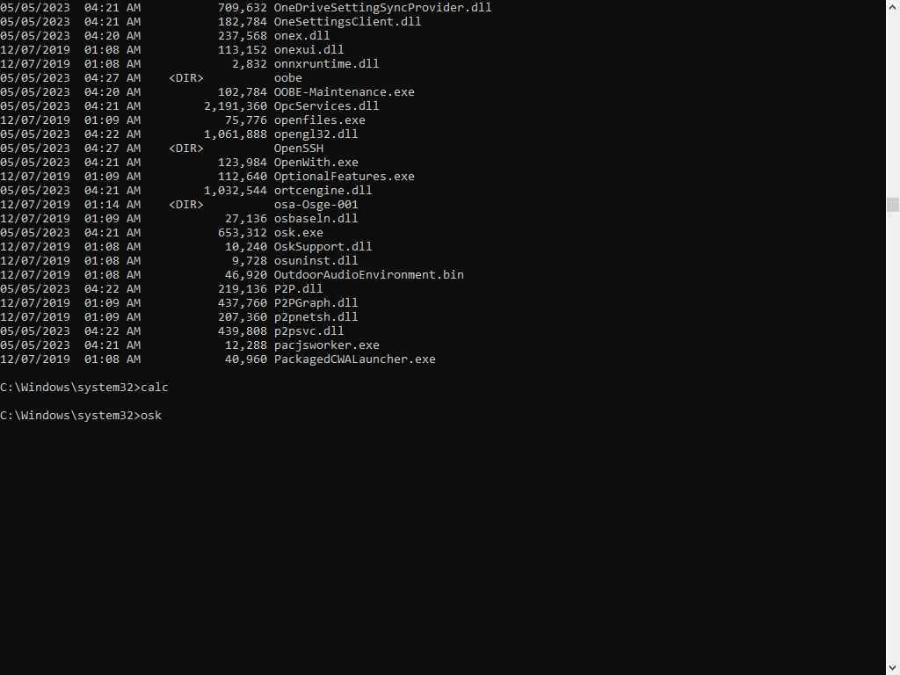Click the OOBE-Maintenance.exe filename
900x675 pixels.
(x=345, y=92)
